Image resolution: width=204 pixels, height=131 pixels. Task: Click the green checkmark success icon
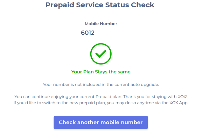click(101, 53)
